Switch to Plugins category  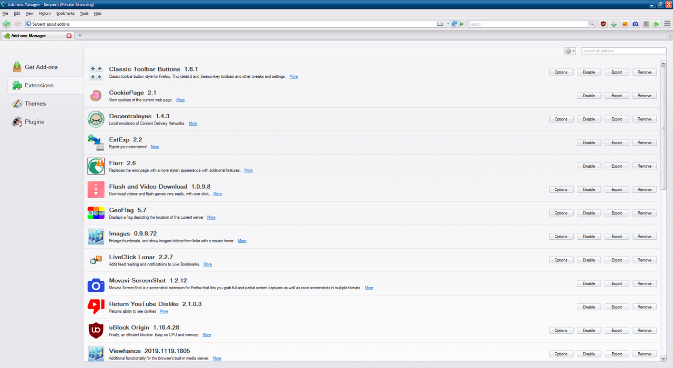coord(45,121)
